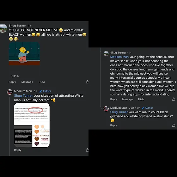
Task: Like Medium Man's dating divide image reply
Action: coord(87,150)
